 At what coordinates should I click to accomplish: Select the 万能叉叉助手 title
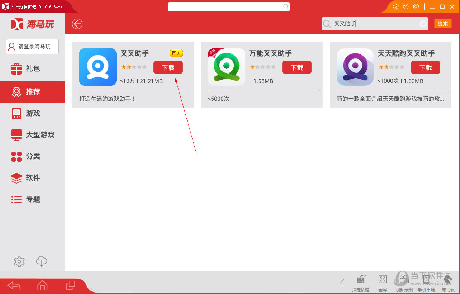pos(270,53)
